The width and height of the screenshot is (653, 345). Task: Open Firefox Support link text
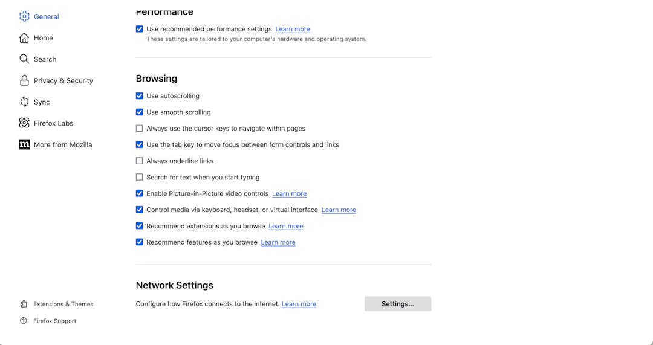pyautogui.click(x=54, y=321)
